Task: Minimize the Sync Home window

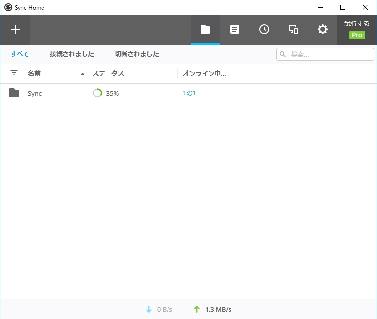Action: pos(321,7)
